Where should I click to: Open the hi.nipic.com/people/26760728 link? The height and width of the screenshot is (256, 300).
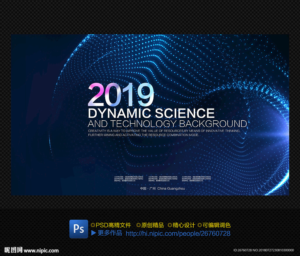[x=178, y=233]
